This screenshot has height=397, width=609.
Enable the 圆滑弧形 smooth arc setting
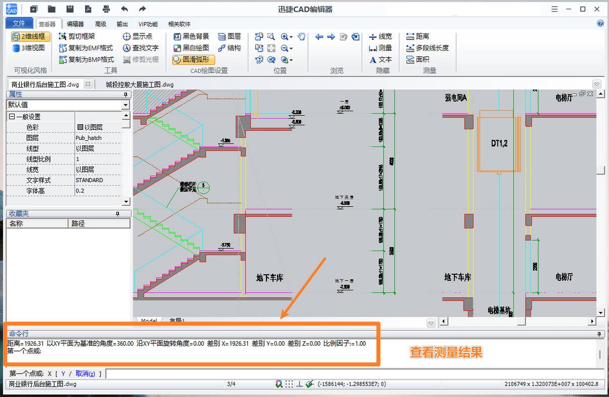[x=194, y=59]
